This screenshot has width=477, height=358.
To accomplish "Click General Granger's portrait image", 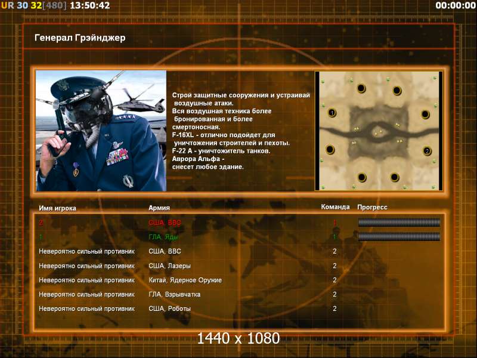I will pos(101,131).
